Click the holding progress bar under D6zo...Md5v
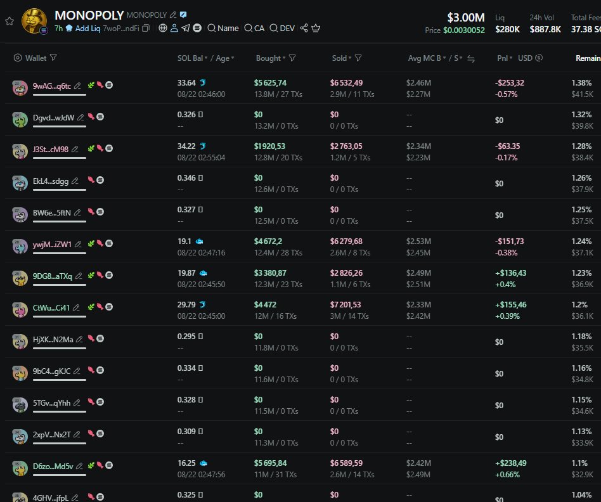601x502 pixels. pos(60,475)
